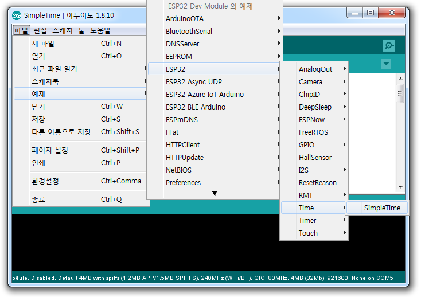The height and width of the screenshot is (297, 421).
Task: Open the Serial Monitor magnifier icon
Action: coord(389,45)
